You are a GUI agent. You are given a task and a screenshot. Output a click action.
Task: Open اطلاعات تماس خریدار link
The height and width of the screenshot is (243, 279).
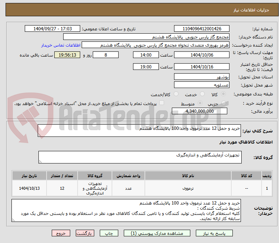point(61,45)
